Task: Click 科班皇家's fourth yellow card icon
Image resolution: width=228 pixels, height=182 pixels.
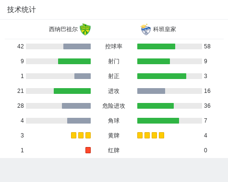Action: pyautogui.click(x=161, y=135)
